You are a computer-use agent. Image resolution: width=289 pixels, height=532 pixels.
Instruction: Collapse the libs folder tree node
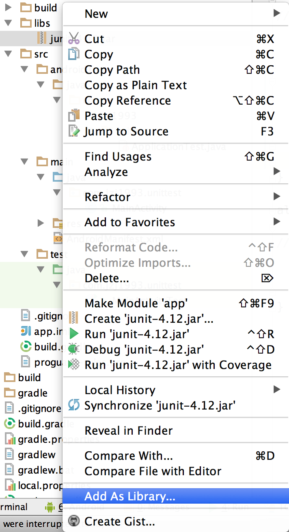(8, 23)
